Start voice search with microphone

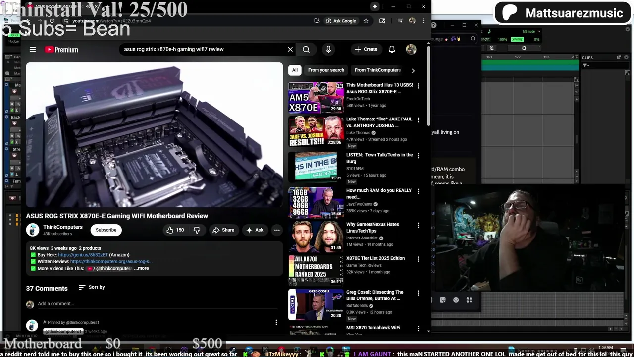point(328,49)
